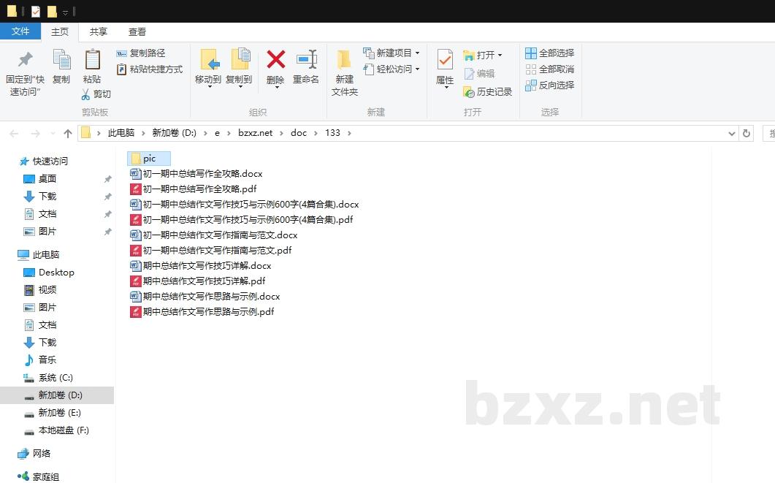Image resolution: width=775 pixels, height=483 pixels.
Task: Expand the address bar history dropdown
Action: click(x=732, y=133)
